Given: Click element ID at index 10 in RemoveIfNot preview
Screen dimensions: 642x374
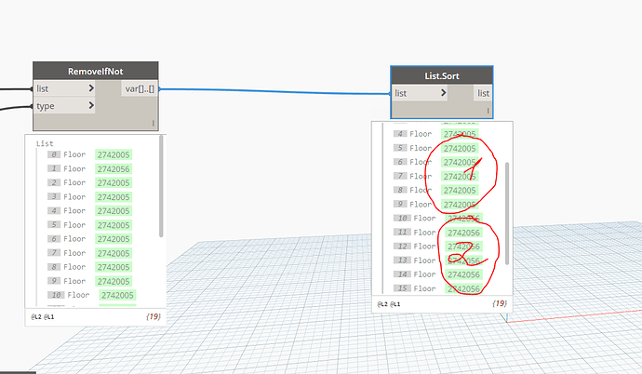Looking at the screenshot, I should (x=117, y=295).
